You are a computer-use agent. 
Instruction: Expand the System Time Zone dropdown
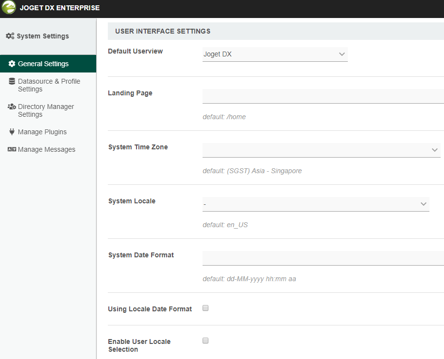pyautogui.click(x=321, y=150)
